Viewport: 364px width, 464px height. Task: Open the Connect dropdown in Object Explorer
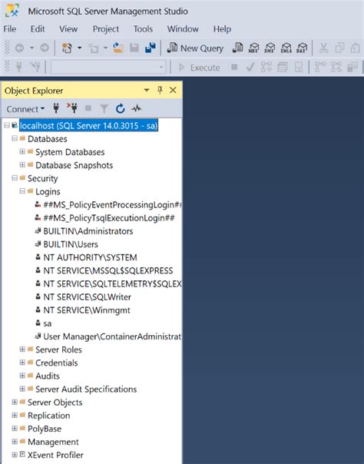click(x=25, y=109)
